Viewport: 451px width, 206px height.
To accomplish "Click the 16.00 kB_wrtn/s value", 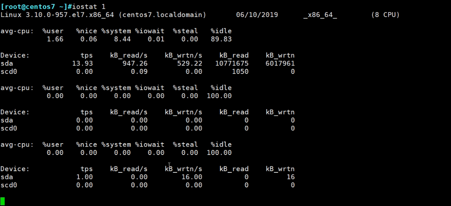I will [x=192, y=177].
